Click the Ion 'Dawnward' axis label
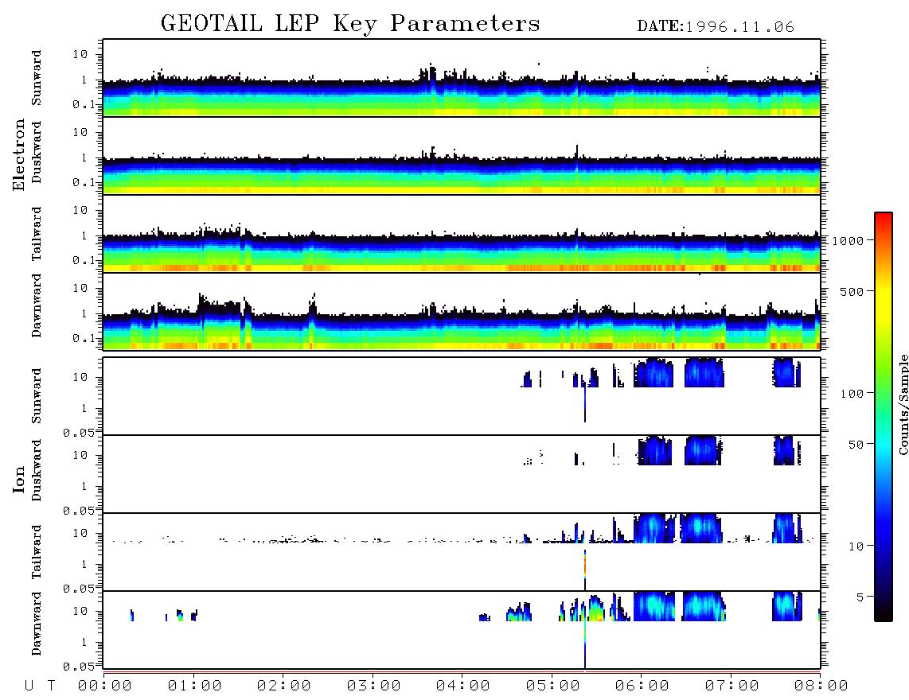 point(37,624)
